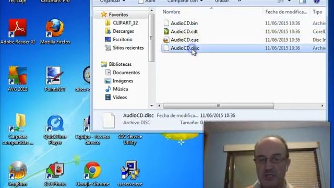Open the Compartir con dropdown menu
Screen dimensions: 334x188
(x=185, y=1)
